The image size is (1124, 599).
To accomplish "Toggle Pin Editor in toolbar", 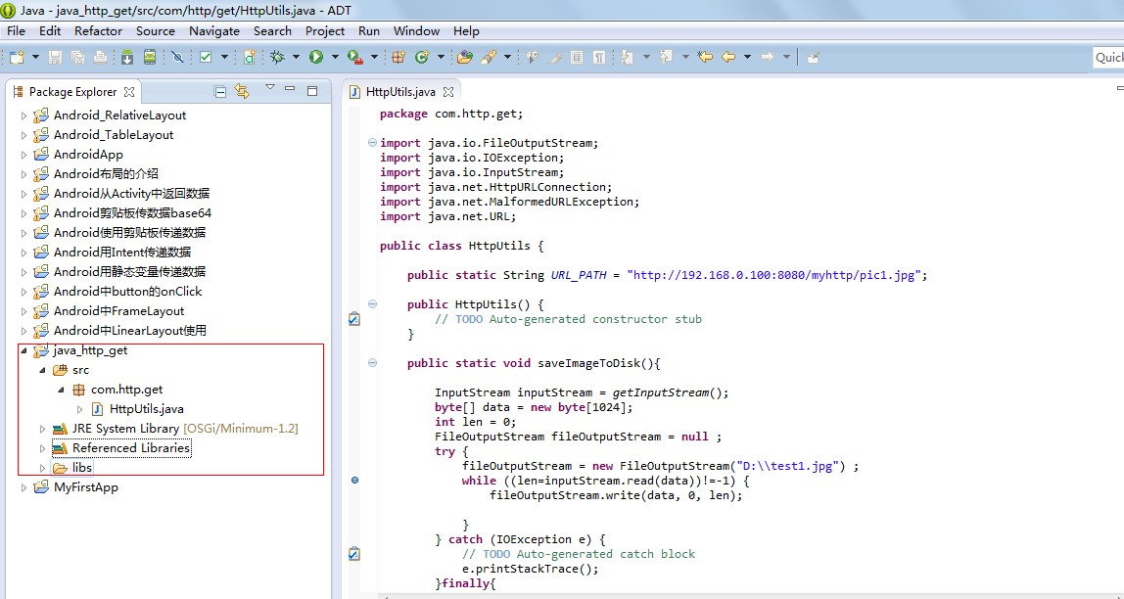I will [x=813, y=58].
